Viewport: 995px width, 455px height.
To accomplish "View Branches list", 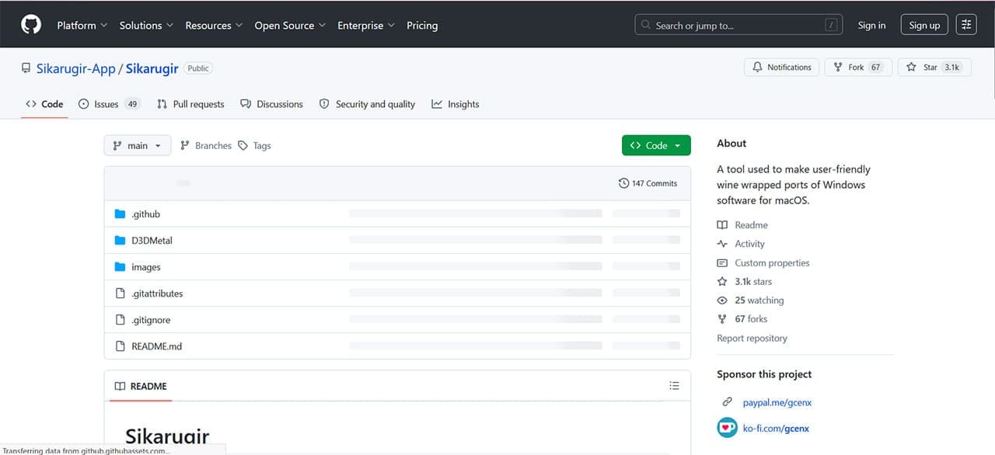I will (x=206, y=145).
